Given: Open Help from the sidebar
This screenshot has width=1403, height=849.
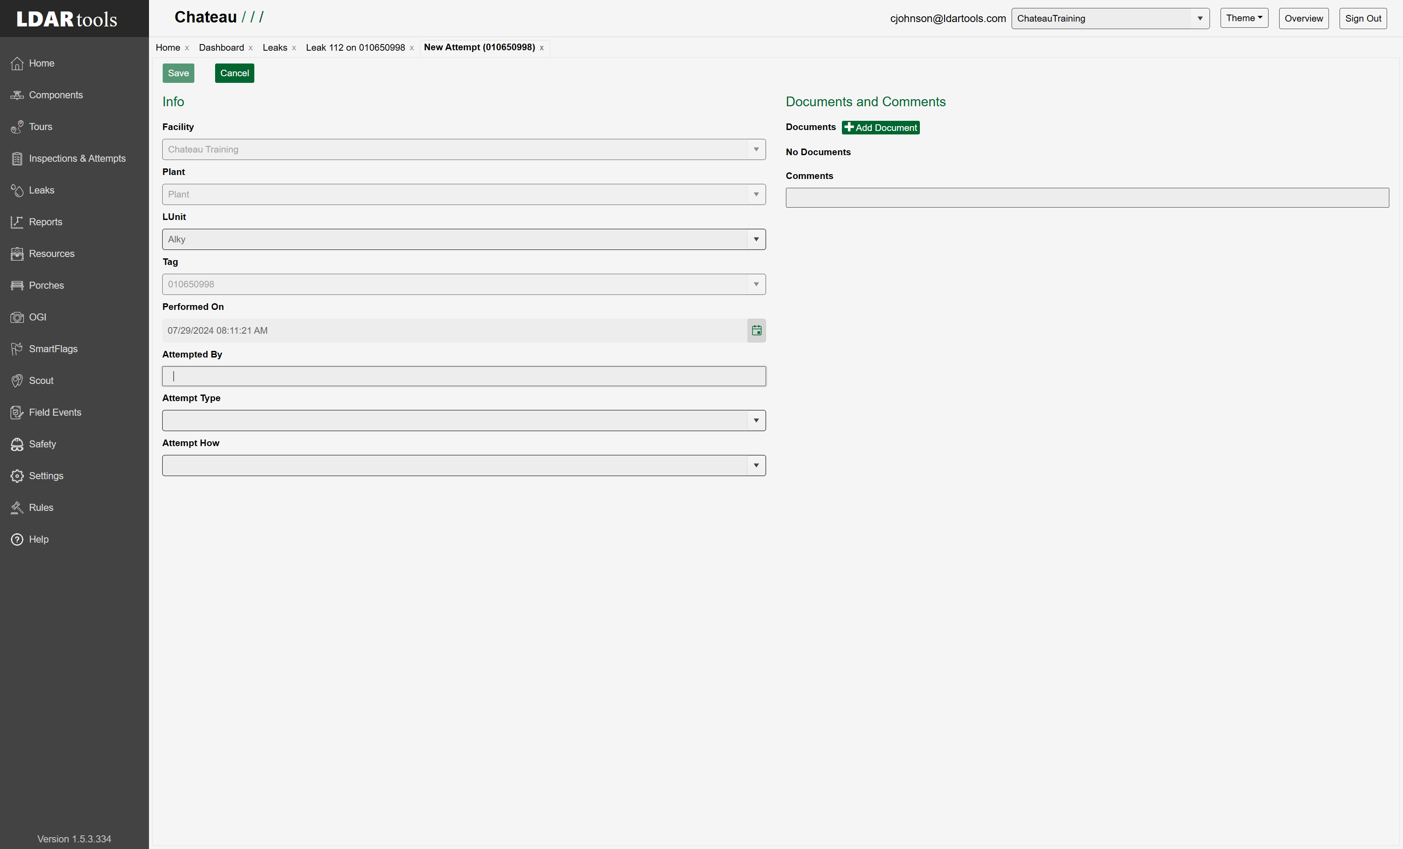Looking at the screenshot, I should click(x=38, y=539).
